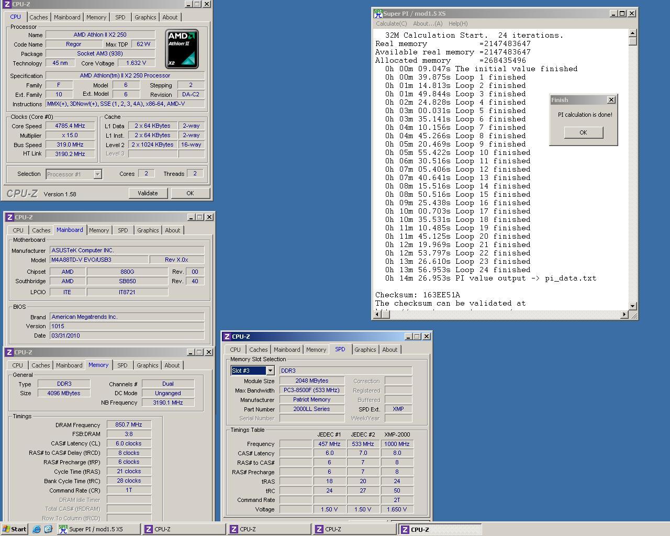
Task: Open the Start menu
Action: (14, 529)
